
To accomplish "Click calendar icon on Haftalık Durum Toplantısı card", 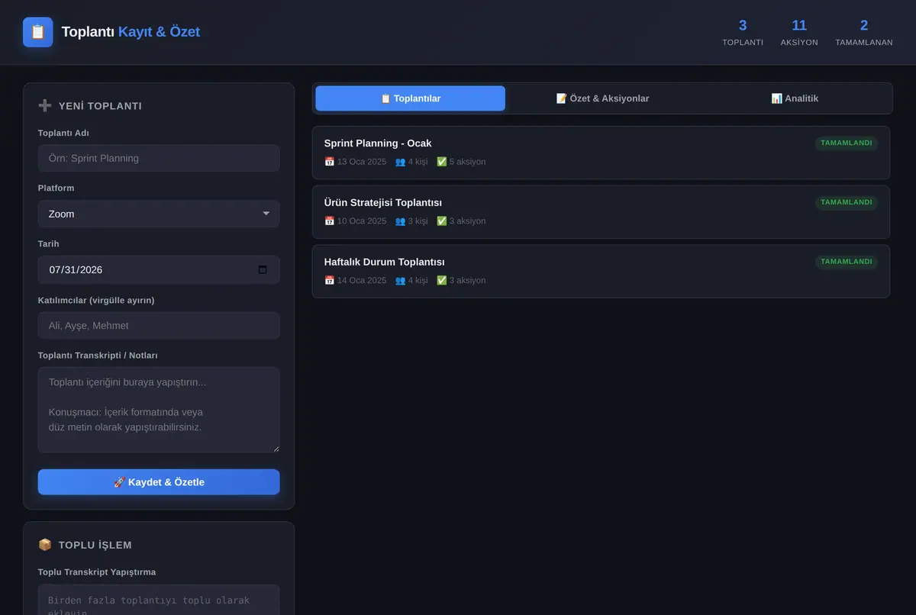I will [x=329, y=281].
